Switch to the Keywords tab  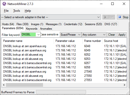(32, 29)
